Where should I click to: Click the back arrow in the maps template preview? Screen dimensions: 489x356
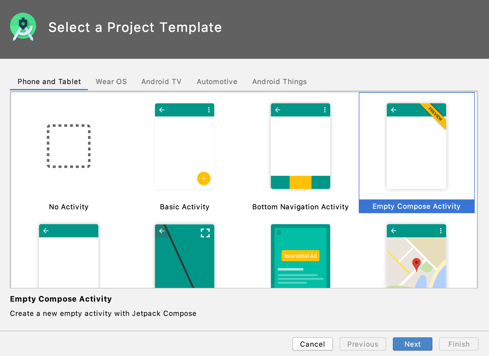click(394, 231)
